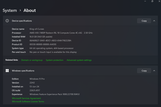Open the System protection link
The height and width of the screenshot is (107, 161).
click(54, 60)
